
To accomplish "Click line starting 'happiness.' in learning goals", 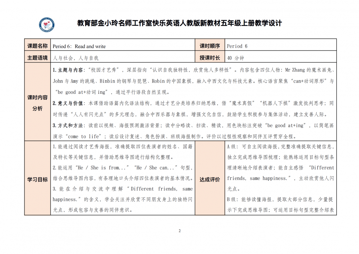I will [123, 199].
